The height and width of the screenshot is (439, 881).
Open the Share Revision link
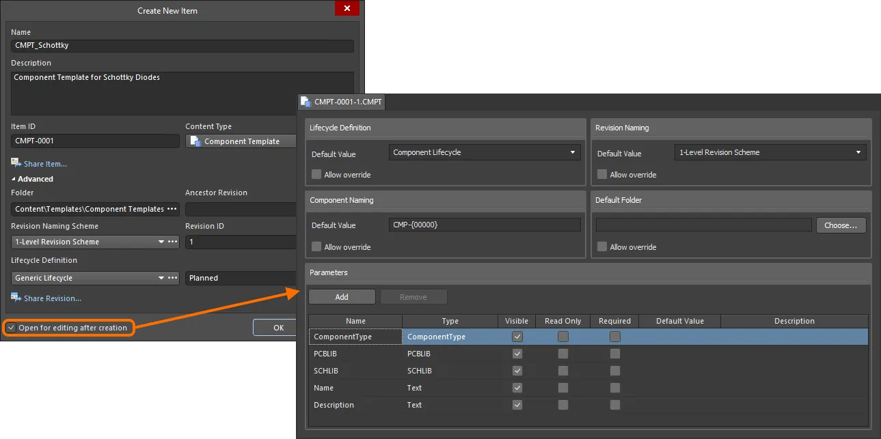point(52,298)
